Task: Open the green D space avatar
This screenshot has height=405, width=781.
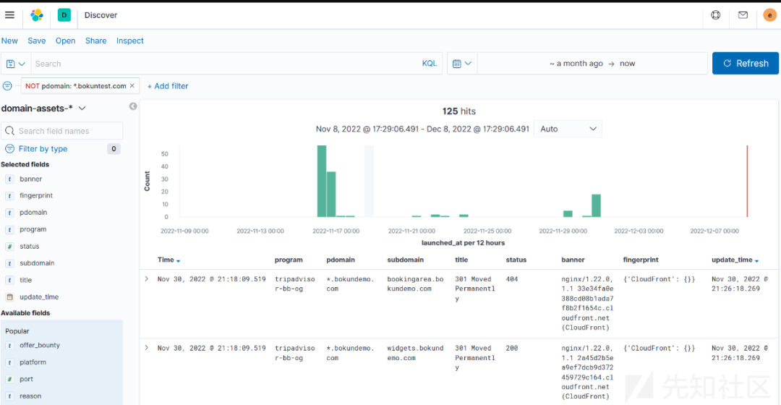Action: pos(64,15)
